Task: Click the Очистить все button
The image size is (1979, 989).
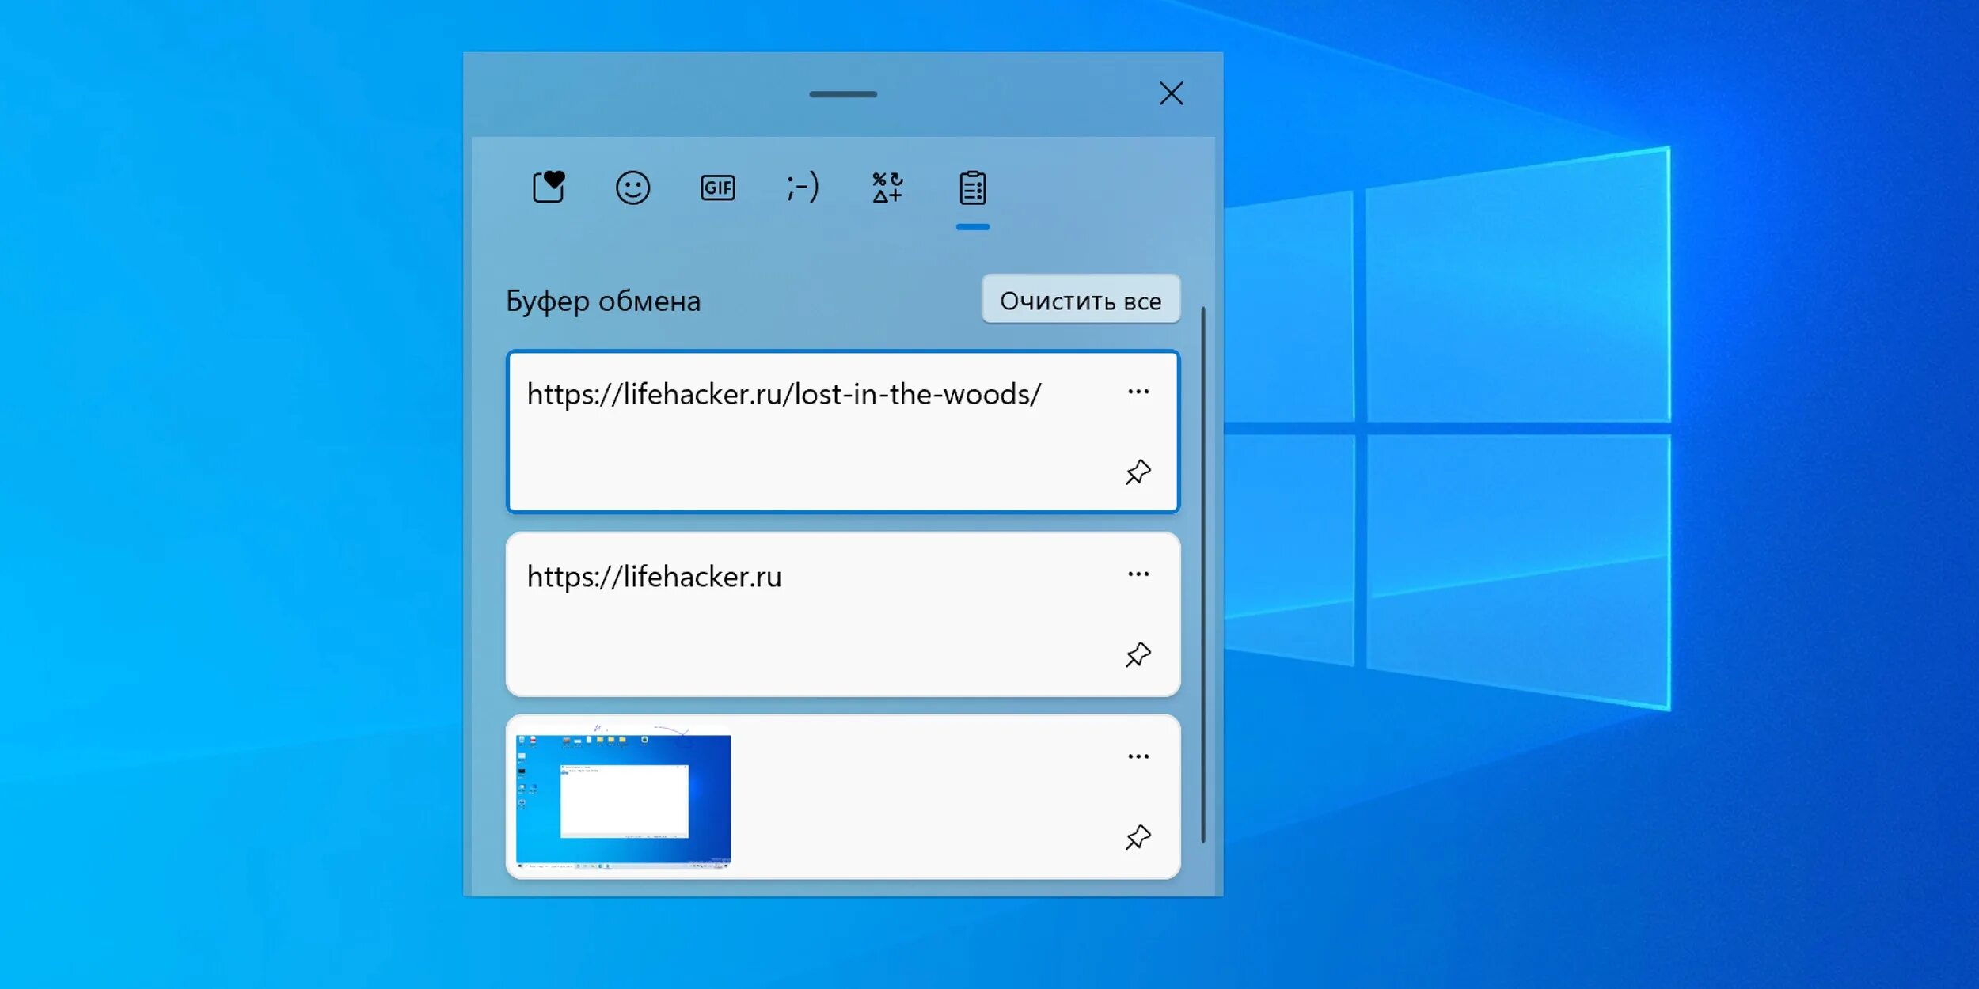Action: 1080,300
